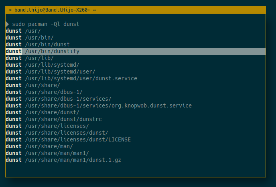Click the /usr/share/dunst/dunstrc path
The width and height of the screenshot is (276, 187).
pyautogui.click(x=63, y=119)
